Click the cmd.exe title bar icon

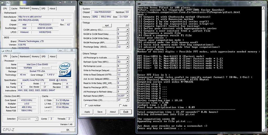139,4
